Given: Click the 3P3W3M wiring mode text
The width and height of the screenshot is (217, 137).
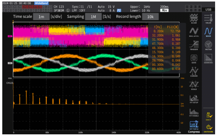Looking at the screenshot, I should pos(59,11).
